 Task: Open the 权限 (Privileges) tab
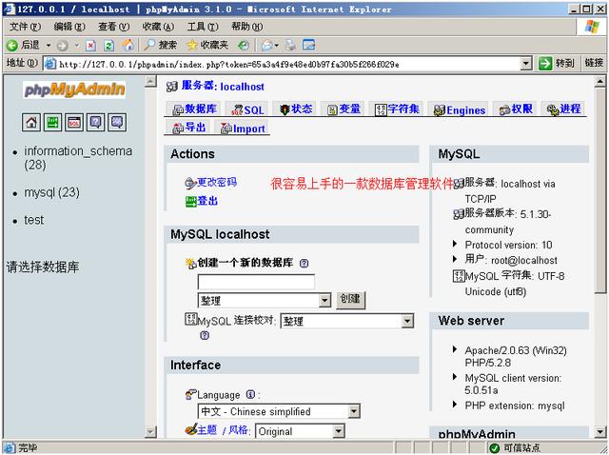coord(516,109)
